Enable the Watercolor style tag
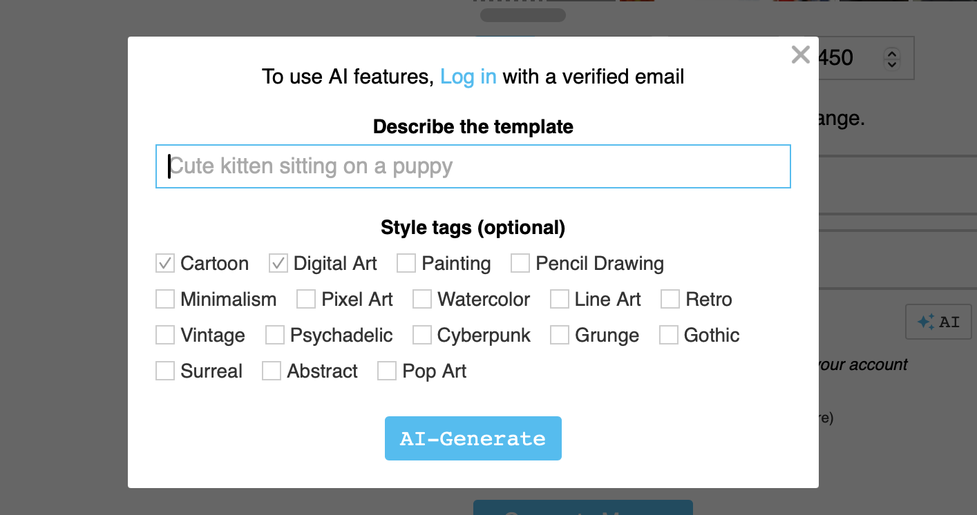The image size is (977, 515). tap(422, 299)
